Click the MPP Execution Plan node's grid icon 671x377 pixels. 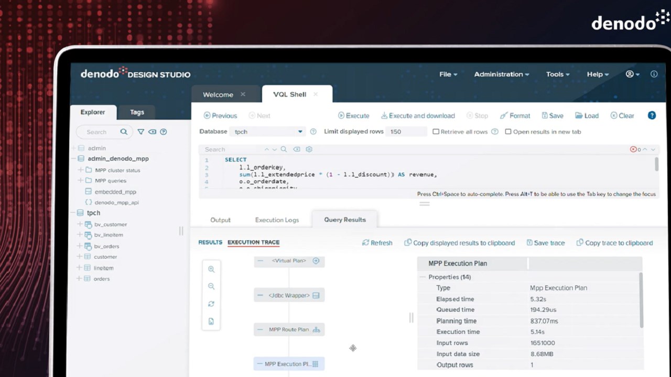click(315, 364)
